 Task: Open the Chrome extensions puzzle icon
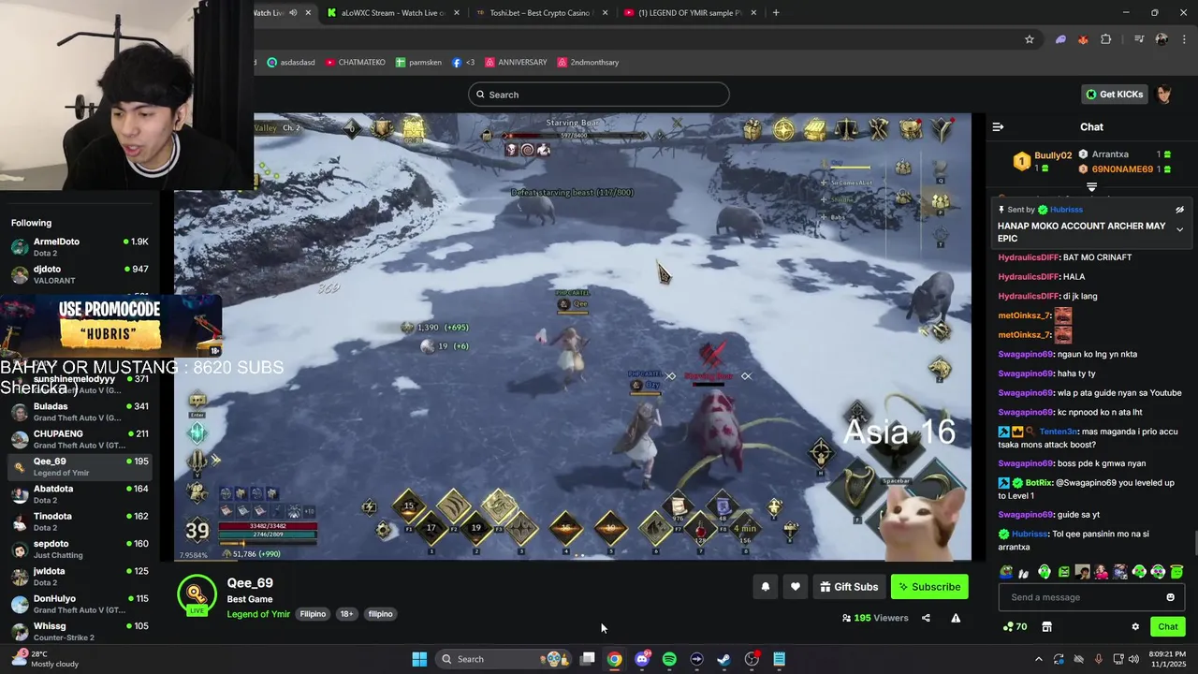click(1106, 39)
